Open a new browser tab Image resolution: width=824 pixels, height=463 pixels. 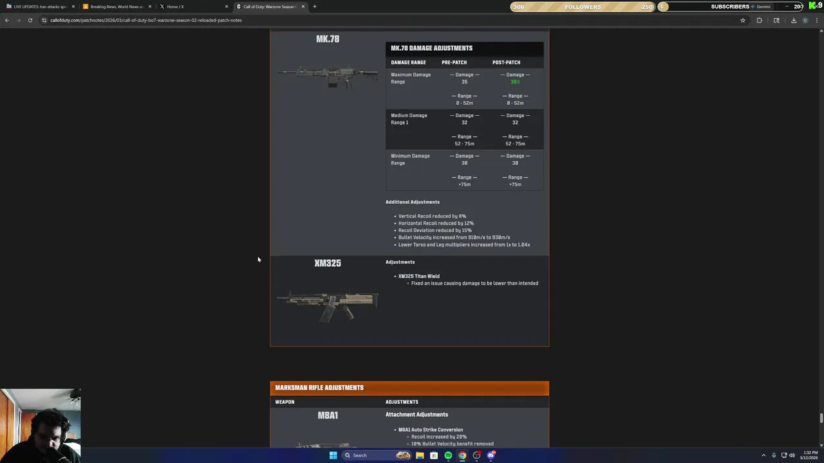coord(314,6)
